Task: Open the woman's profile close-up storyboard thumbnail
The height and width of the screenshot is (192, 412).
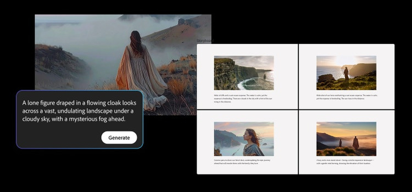Action: point(244,139)
